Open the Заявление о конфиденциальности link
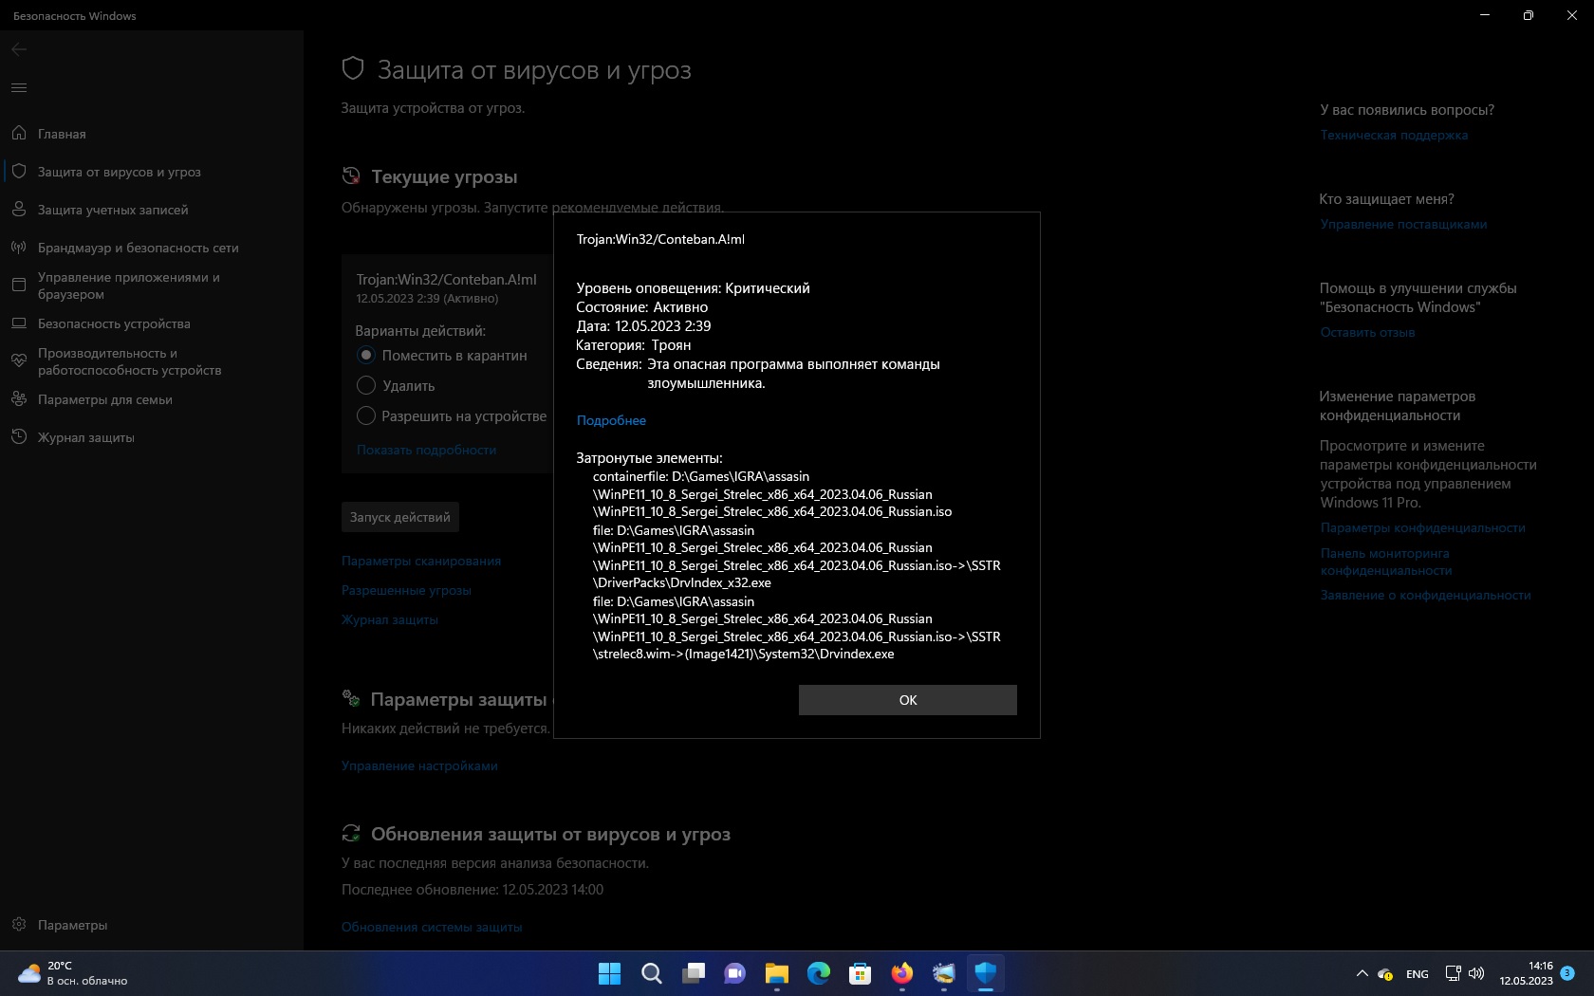This screenshot has width=1594, height=996. (1425, 595)
